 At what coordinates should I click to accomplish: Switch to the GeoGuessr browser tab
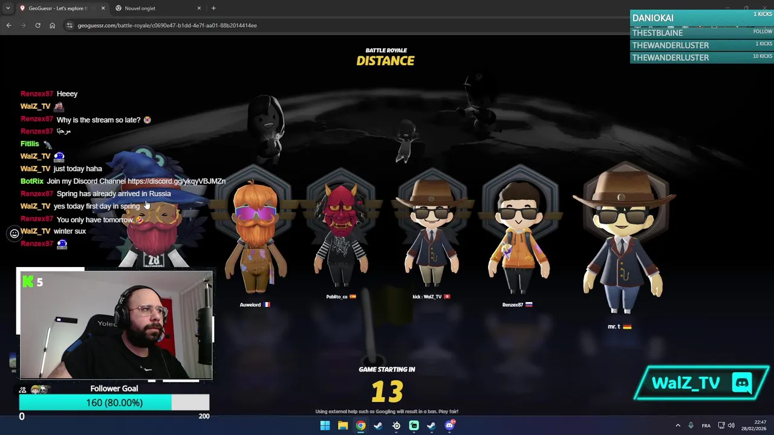(62, 8)
